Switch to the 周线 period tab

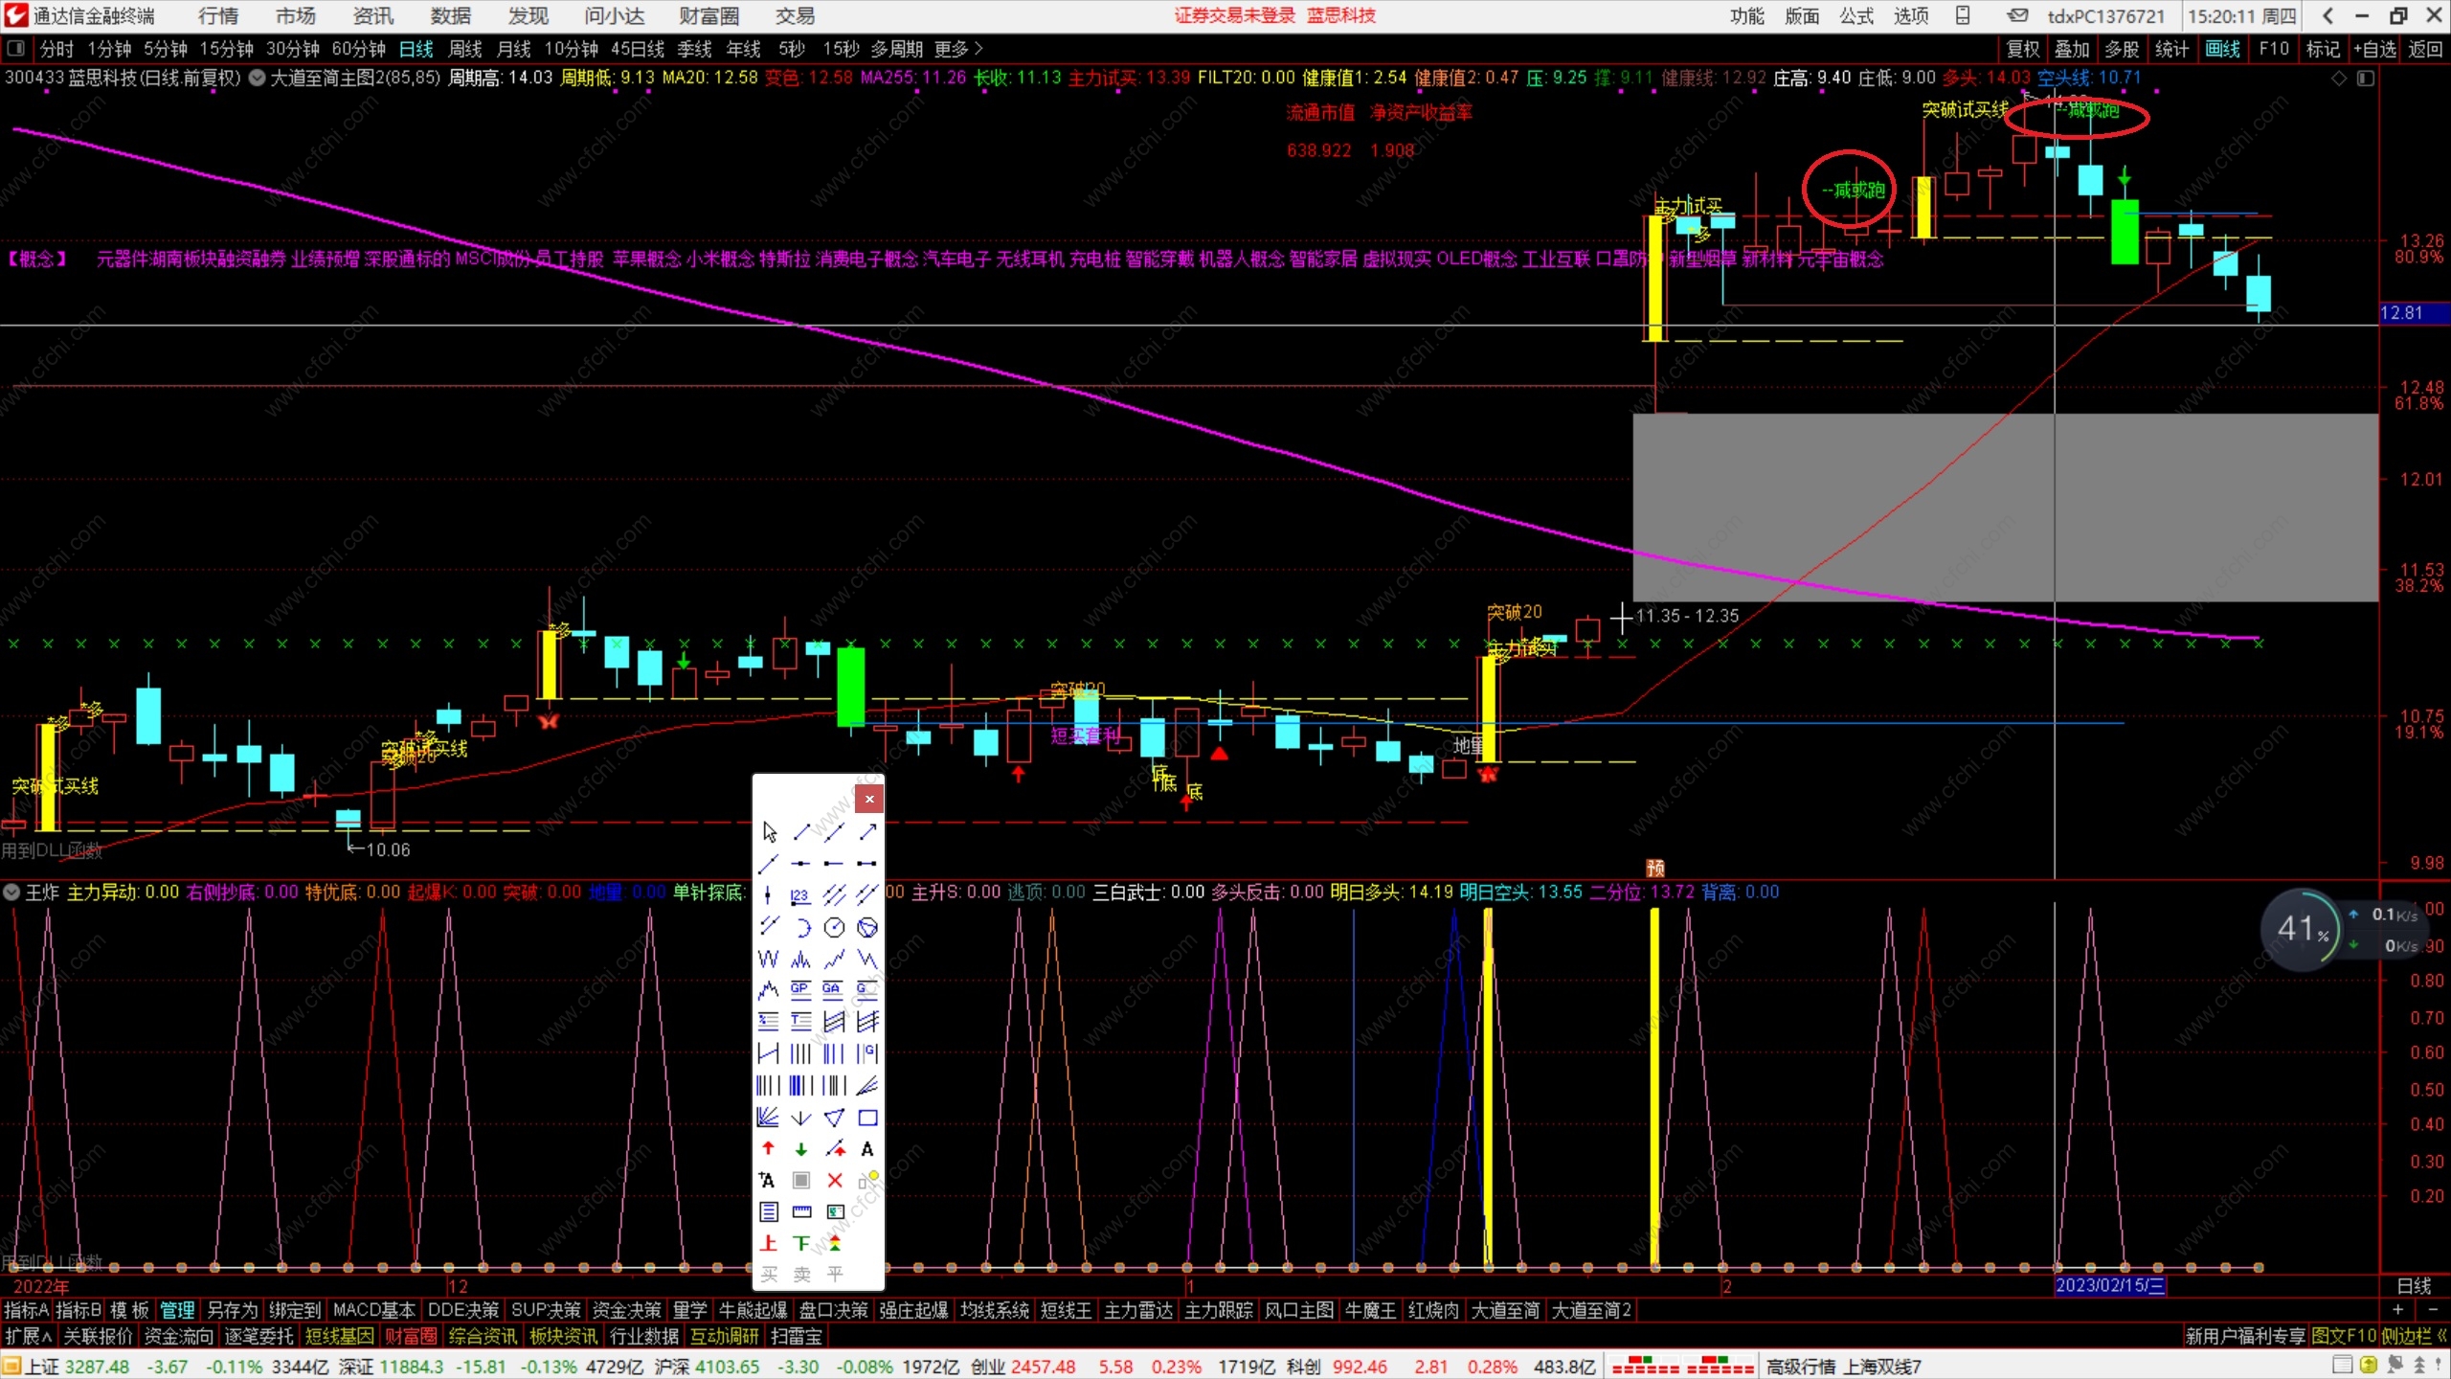pos(465,49)
